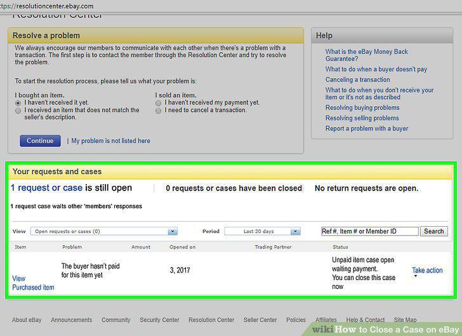
Task: Open the "Affiliates" footer link
Action: tap(326, 319)
